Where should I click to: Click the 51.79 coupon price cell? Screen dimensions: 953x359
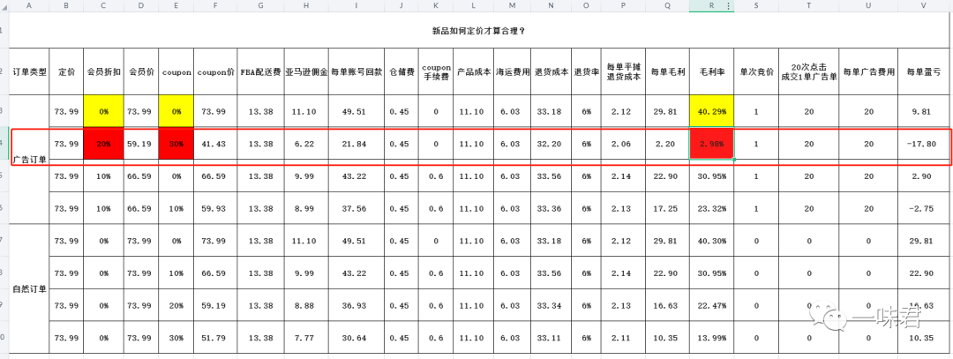coord(216,337)
